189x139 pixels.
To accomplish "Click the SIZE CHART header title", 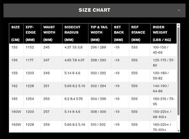I will [x=94, y=10].
